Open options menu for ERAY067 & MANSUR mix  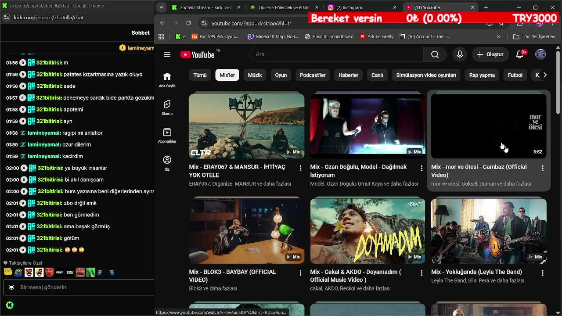click(301, 168)
